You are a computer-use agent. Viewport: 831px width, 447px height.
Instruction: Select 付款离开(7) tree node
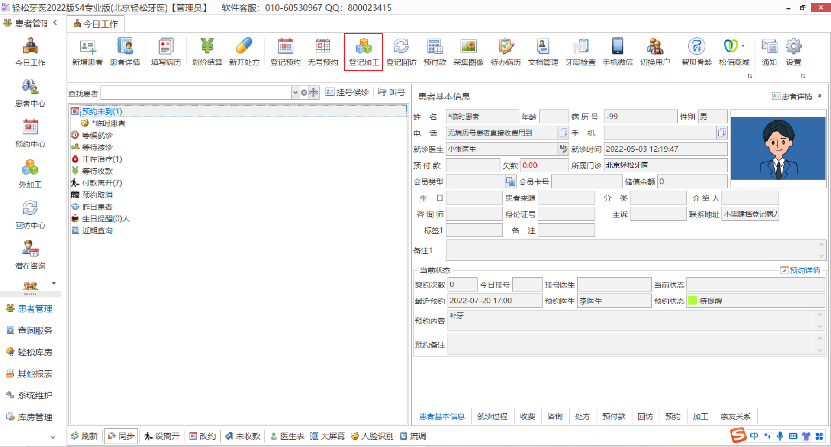(x=102, y=183)
